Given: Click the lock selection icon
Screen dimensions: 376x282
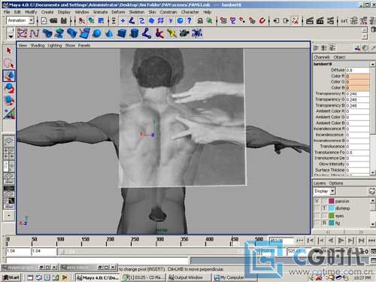Looking at the screenshot, I should (x=200, y=20).
